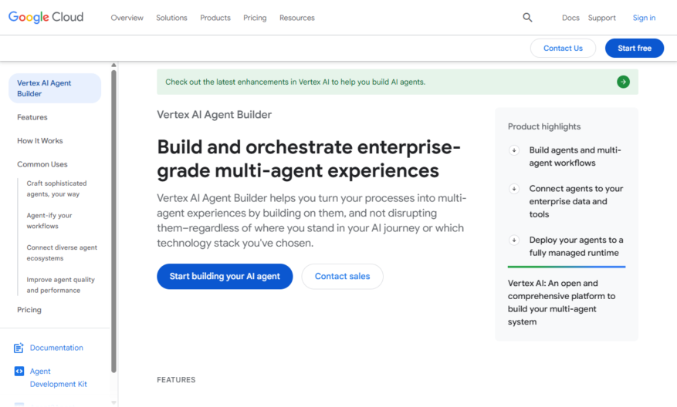The height and width of the screenshot is (407, 677).
Task: Click down-arrow icon beside Deploy your agents
Action: [514, 240]
